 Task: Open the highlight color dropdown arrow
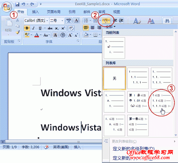pyautogui.click(x=32, y=35)
